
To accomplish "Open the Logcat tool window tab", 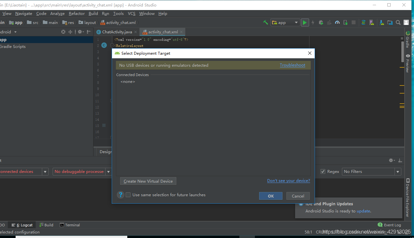I will pos(22,225).
